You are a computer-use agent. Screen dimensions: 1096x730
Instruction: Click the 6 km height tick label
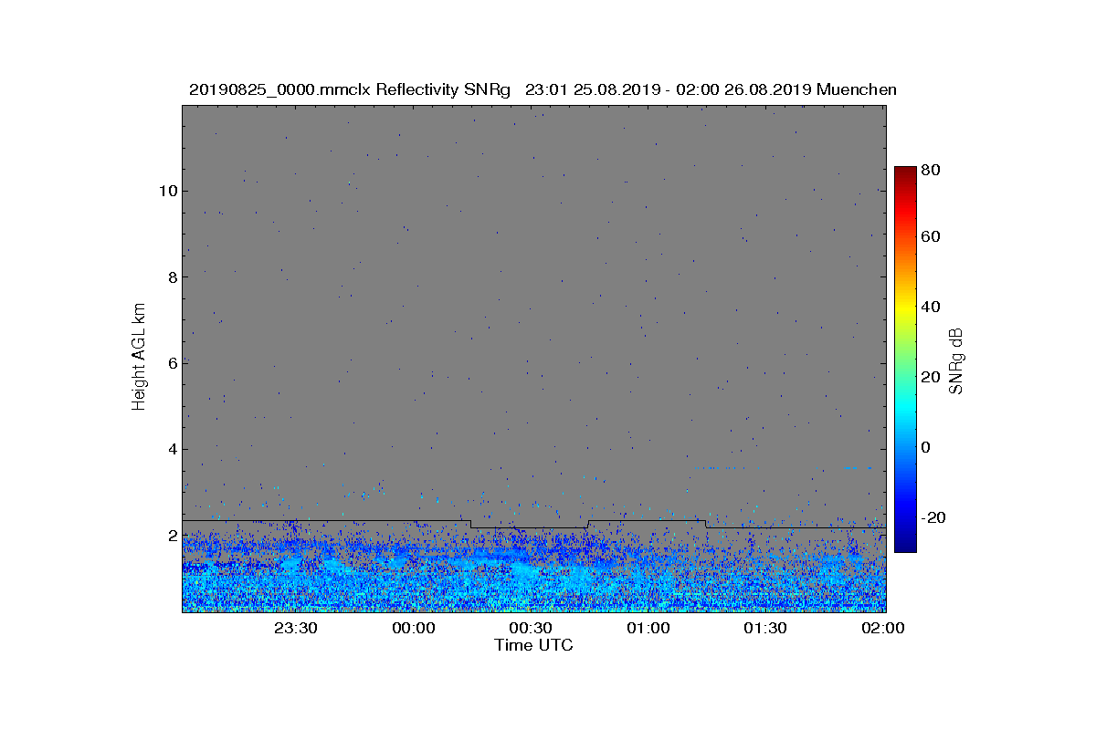172,363
